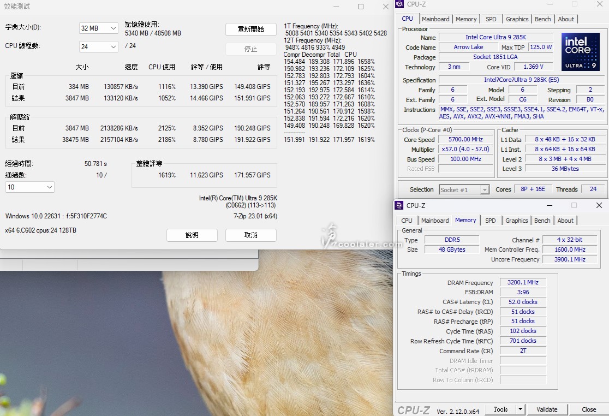Click the elapsed time value 50.781 s
The height and width of the screenshot is (416, 609).
[x=95, y=164]
